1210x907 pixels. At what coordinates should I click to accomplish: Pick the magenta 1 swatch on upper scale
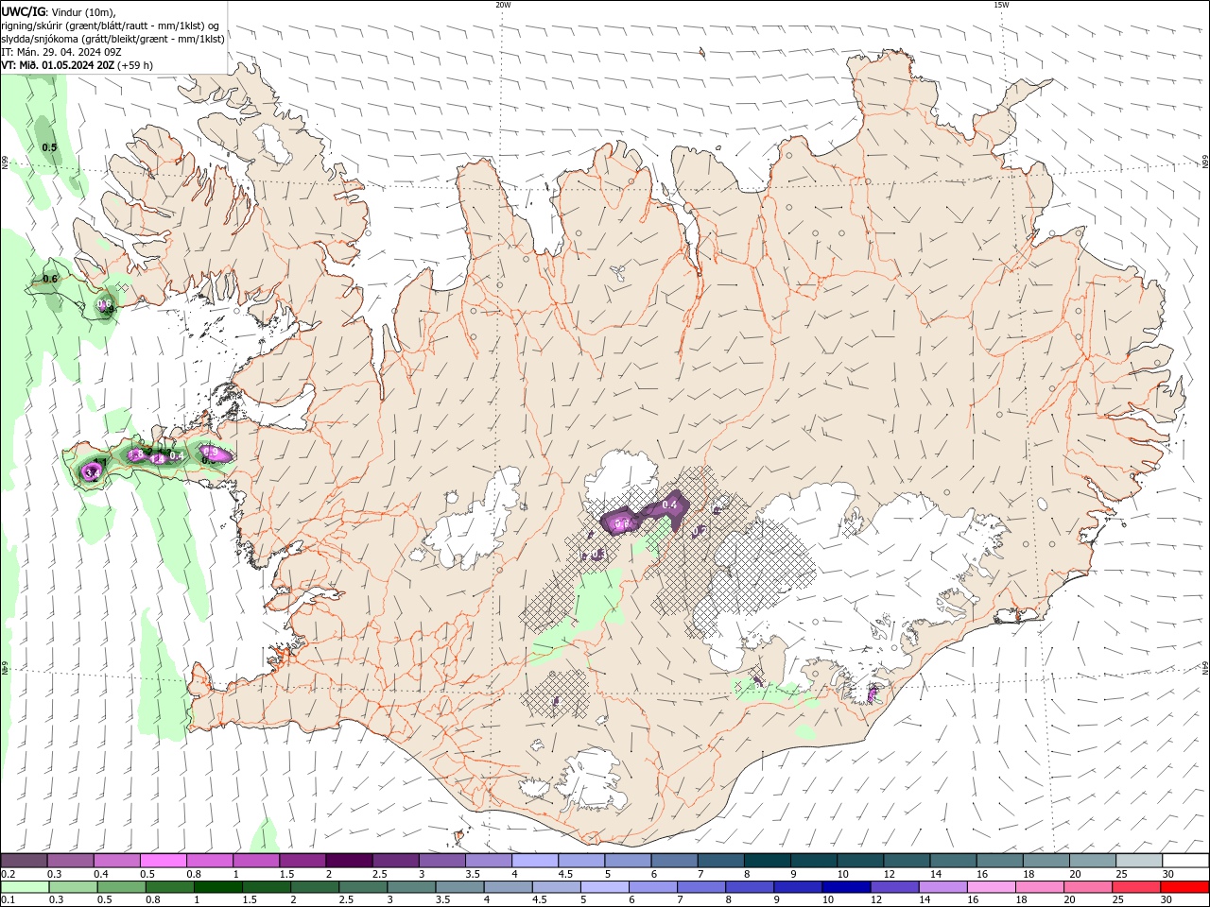point(256,861)
